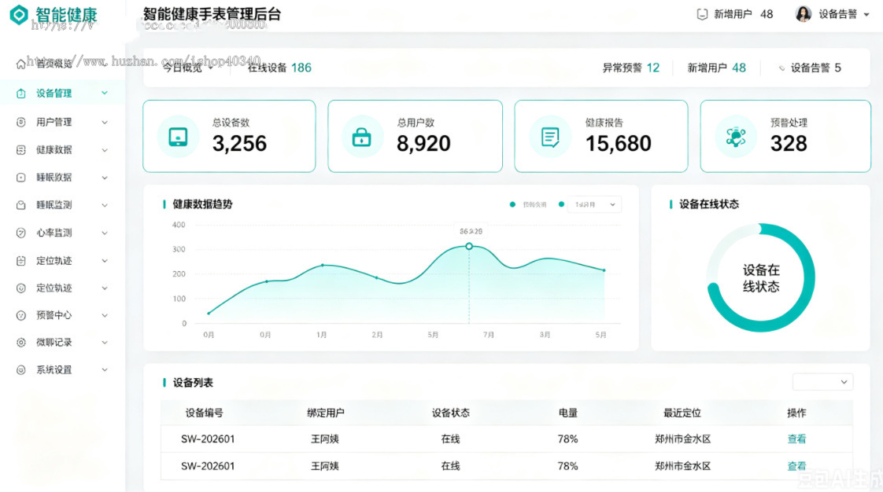Viewport: 883px width, 492px height.
Task: Click the 睡眠数据 sidebar icon
Action: coord(20,177)
